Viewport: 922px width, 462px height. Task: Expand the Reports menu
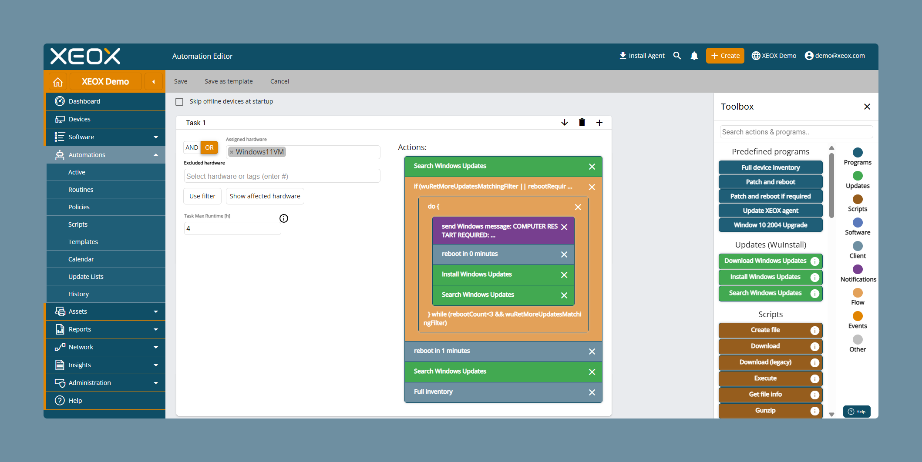pyautogui.click(x=156, y=329)
